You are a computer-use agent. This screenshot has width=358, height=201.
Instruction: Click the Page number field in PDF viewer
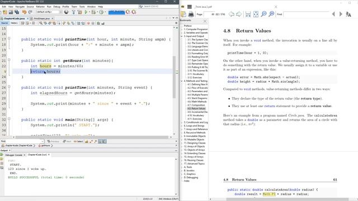click(209, 14)
